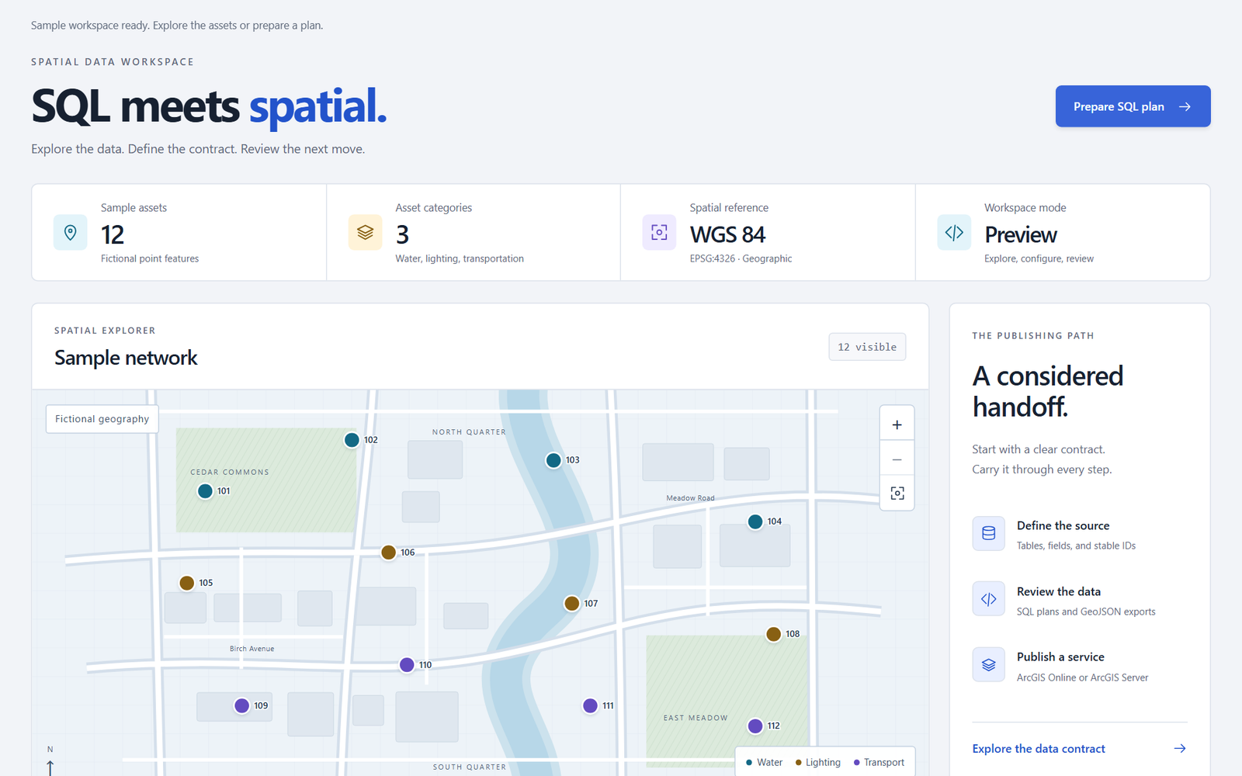Screen dimensions: 1242x776
Task: Click the Publish a service layers icon
Action: tap(988, 665)
